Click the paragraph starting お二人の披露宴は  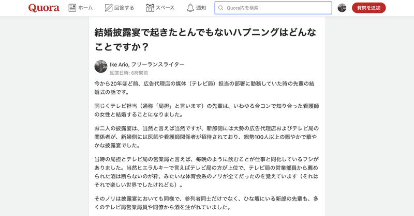pos(206,137)
